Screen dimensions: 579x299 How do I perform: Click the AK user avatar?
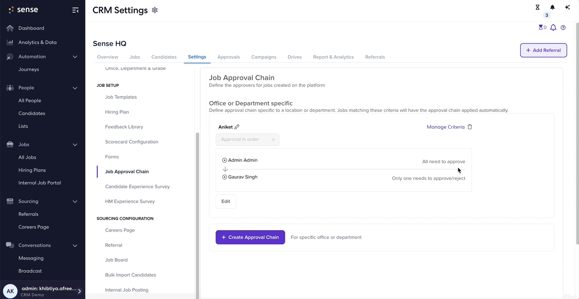(x=10, y=291)
